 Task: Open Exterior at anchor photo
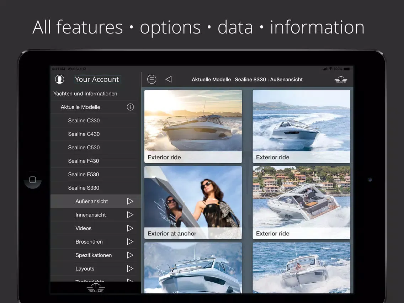point(193,202)
